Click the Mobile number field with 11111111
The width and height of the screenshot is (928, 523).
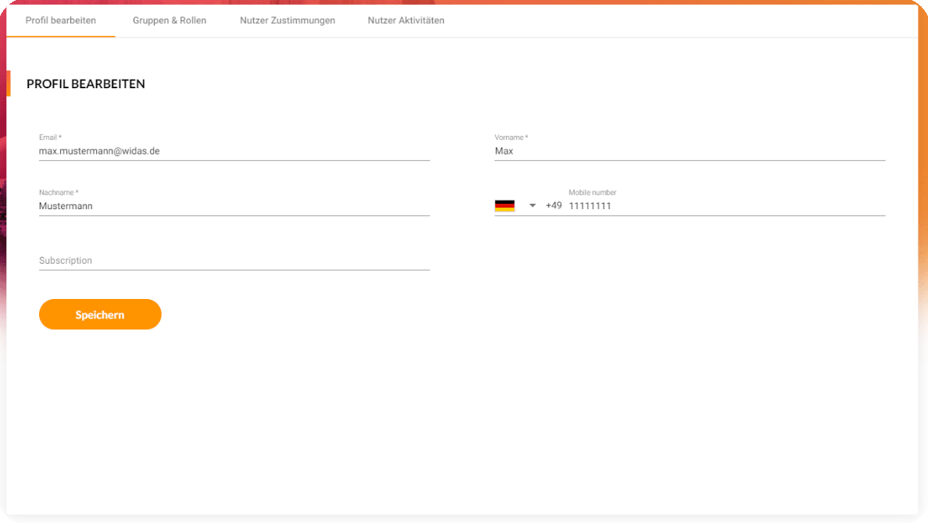click(725, 206)
